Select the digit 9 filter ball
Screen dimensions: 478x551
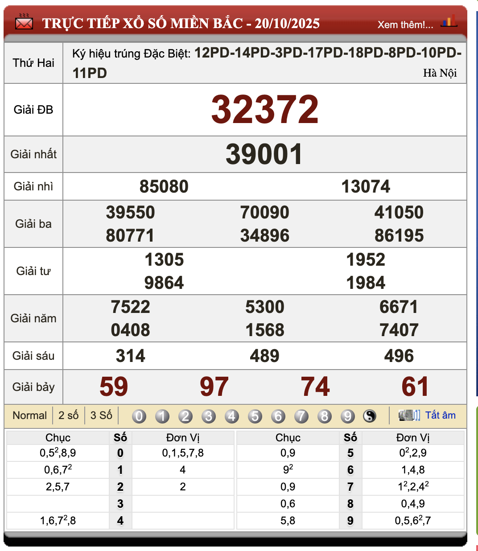[x=348, y=416]
